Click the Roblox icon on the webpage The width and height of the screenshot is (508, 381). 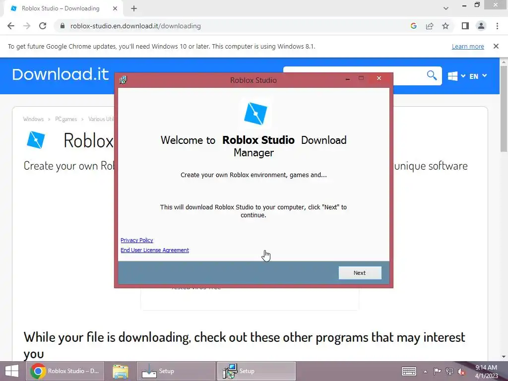pos(36,140)
